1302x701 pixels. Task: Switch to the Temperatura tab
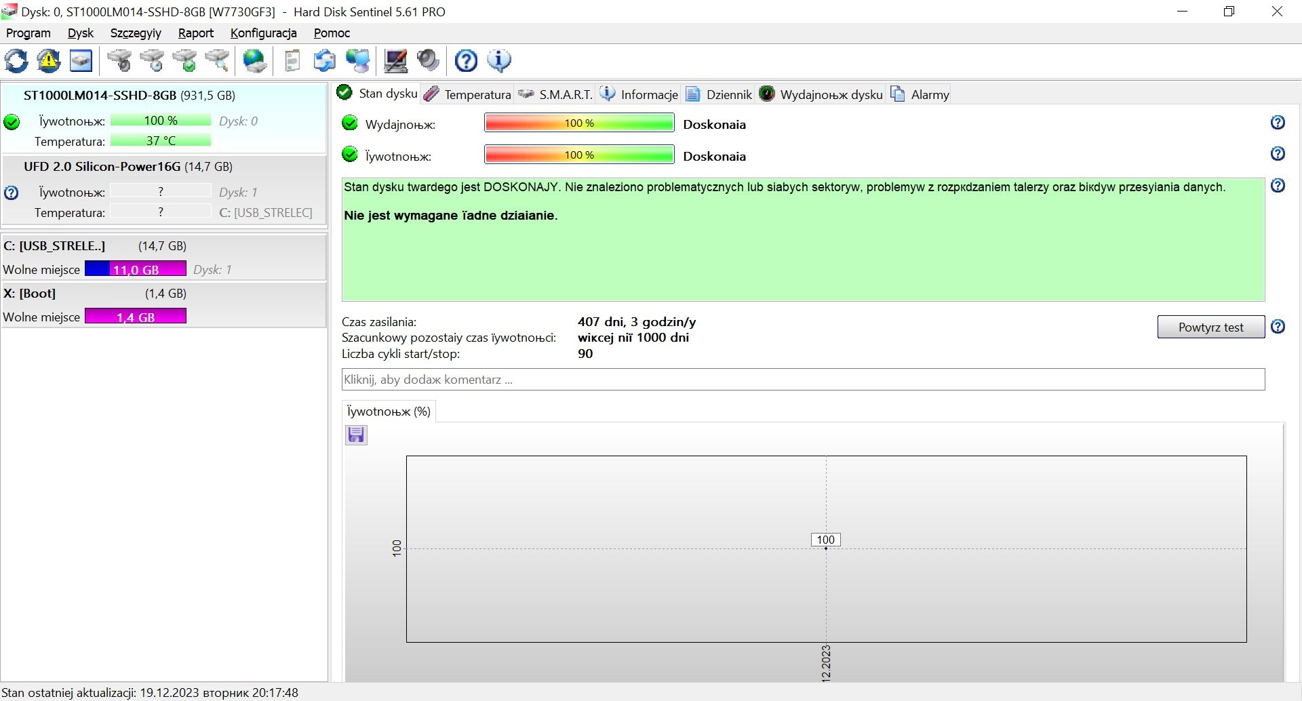pyautogui.click(x=467, y=95)
